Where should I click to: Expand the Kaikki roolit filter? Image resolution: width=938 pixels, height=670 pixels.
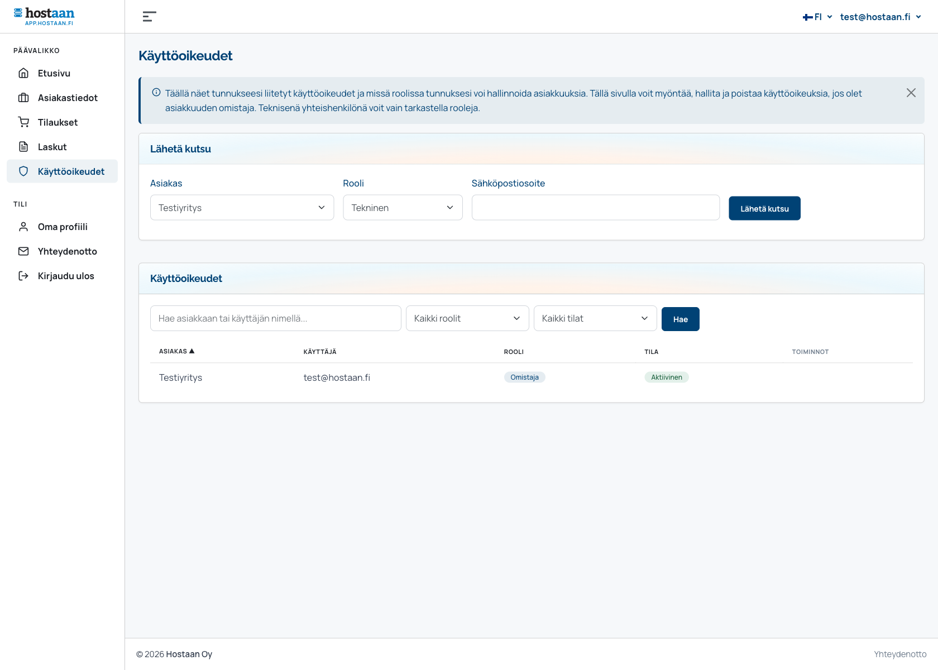coord(467,318)
